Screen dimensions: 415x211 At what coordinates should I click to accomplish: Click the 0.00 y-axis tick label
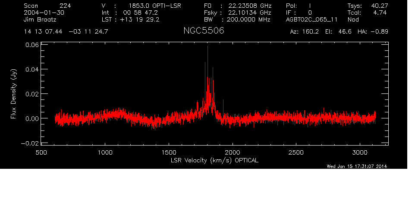[32, 118]
